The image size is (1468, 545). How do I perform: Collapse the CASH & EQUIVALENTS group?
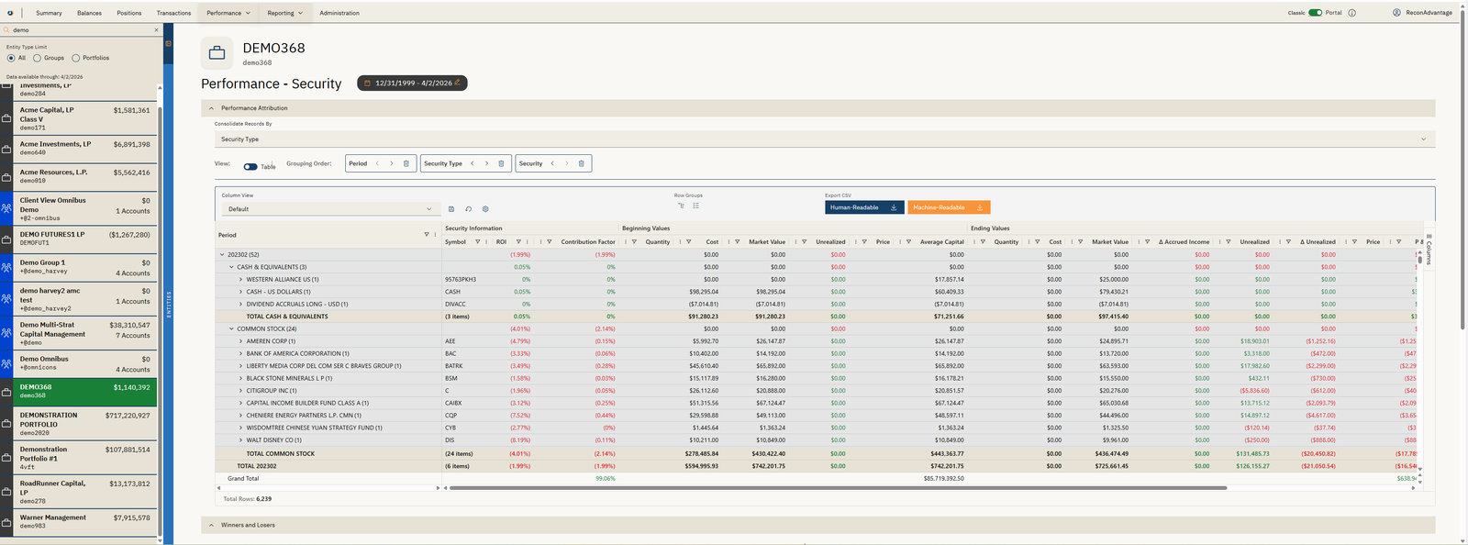click(231, 267)
